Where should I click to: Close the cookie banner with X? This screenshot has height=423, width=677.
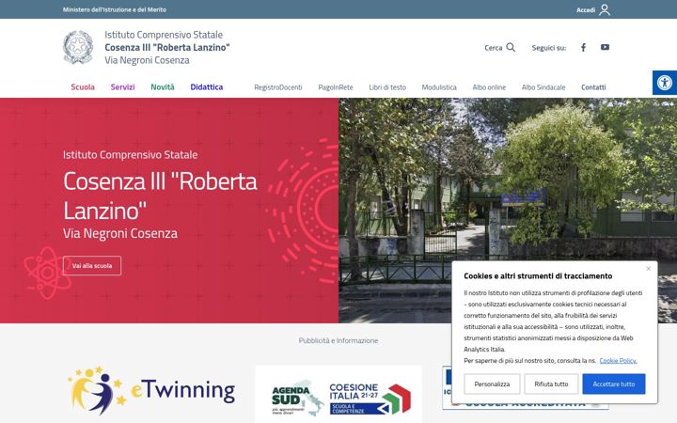(649, 269)
